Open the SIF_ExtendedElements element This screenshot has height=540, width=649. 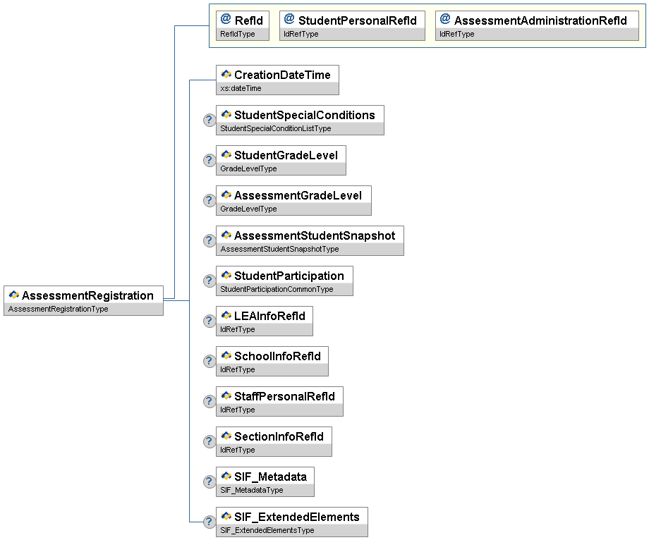[296, 517]
